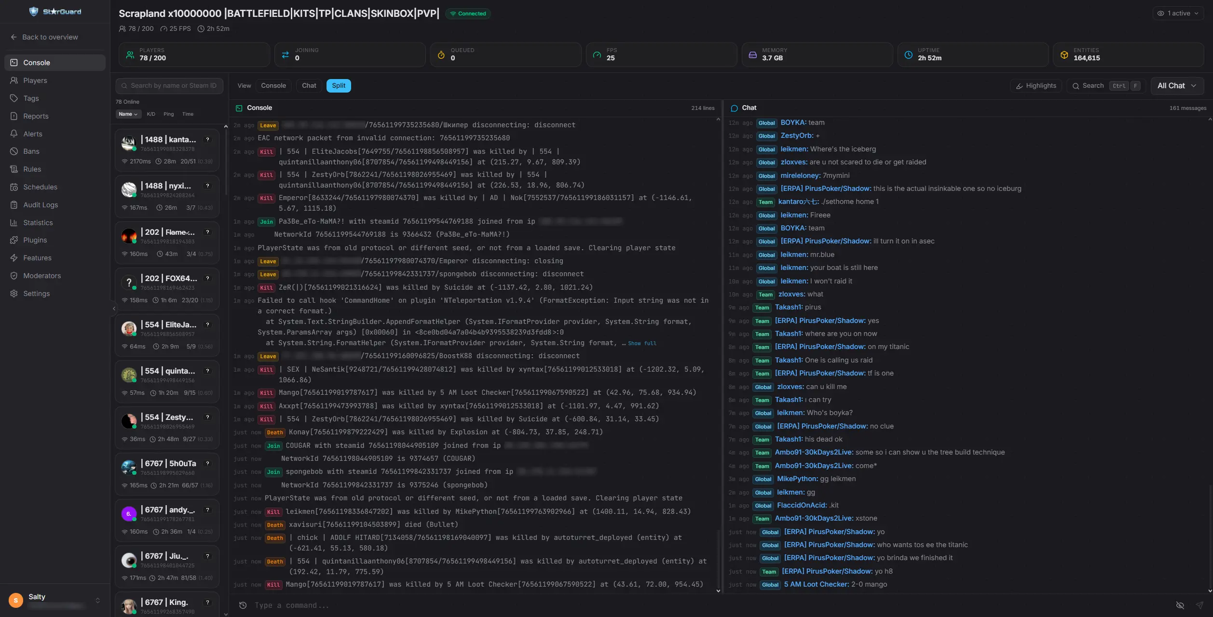Toggle the Name sort order in player list
The width and height of the screenshot is (1213, 617).
(x=127, y=114)
